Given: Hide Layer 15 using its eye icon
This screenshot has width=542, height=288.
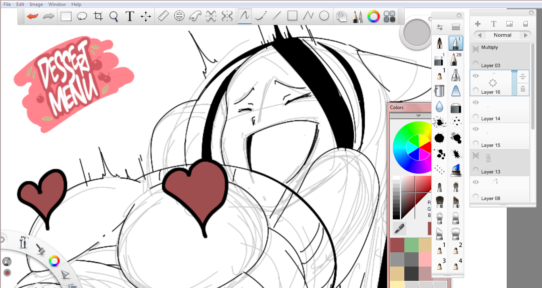Looking at the screenshot, I should (476, 129).
